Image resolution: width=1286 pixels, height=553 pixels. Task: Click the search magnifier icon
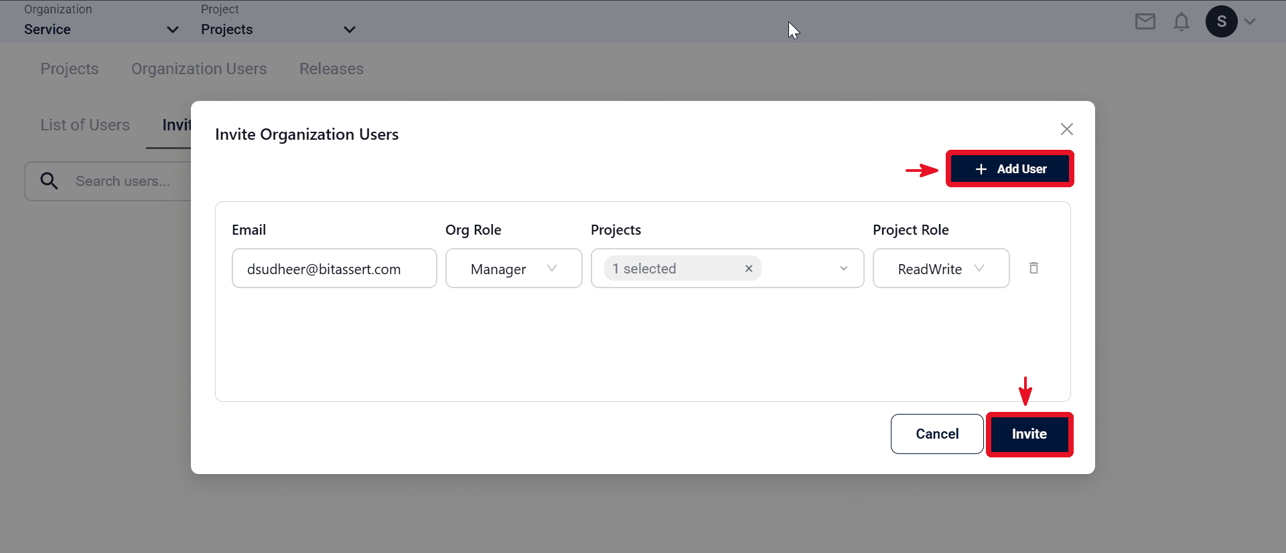[49, 181]
